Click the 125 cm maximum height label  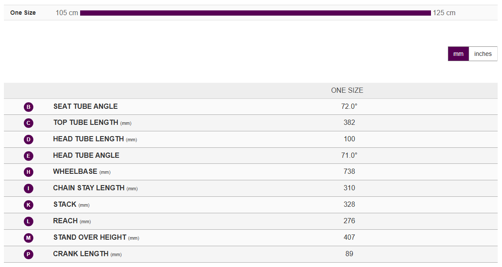444,13
